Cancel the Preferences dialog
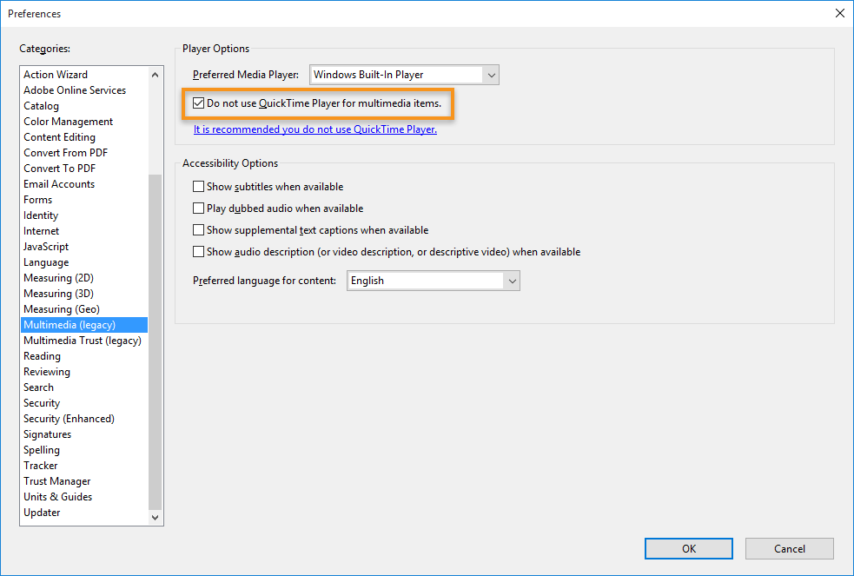Viewport: 854px width, 576px height. coord(789,548)
